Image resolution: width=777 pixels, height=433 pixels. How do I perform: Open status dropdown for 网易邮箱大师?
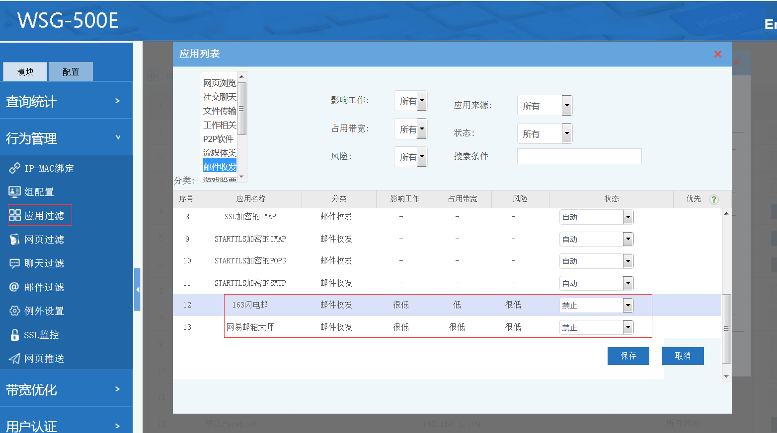(x=596, y=327)
